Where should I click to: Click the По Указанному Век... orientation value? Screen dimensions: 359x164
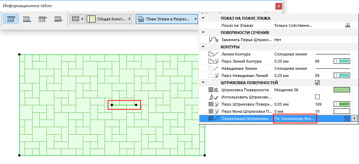coord(295,119)
